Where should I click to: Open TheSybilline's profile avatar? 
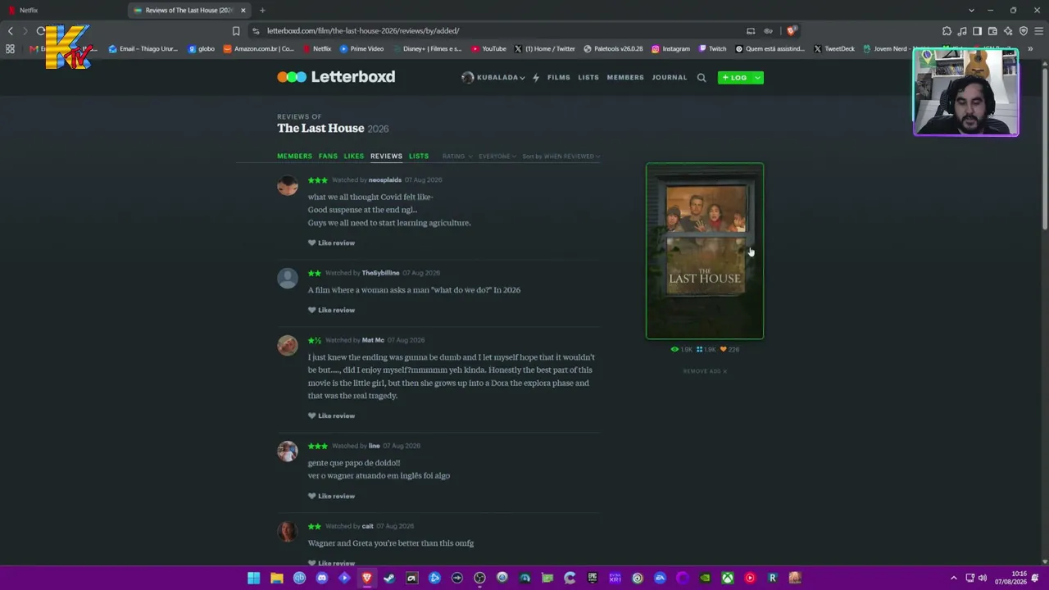(x=288, y=278)
